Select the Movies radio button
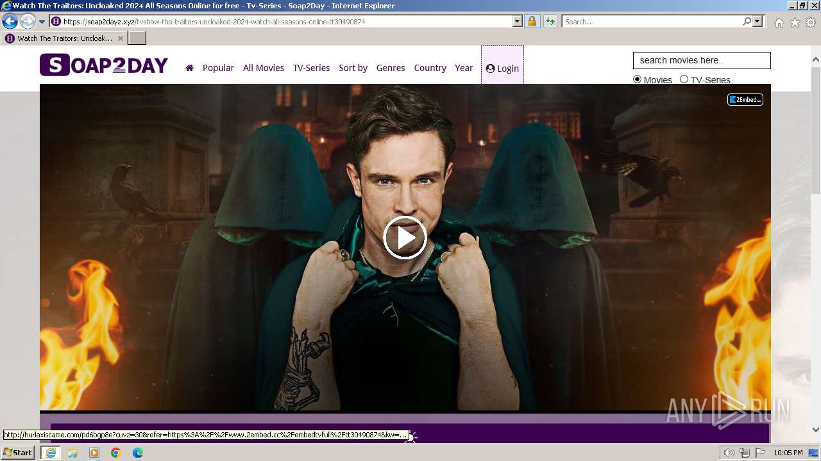 [637, 79]
